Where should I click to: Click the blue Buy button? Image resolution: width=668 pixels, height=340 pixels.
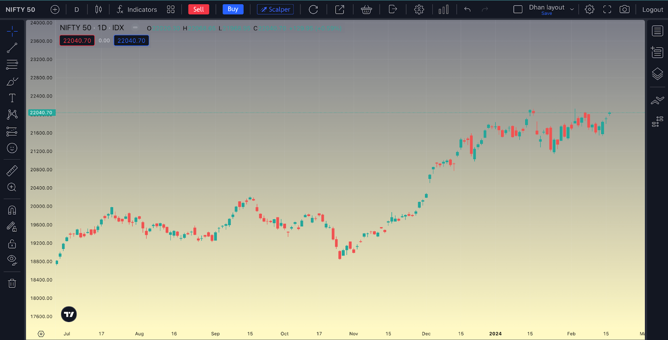click(233, 9)
